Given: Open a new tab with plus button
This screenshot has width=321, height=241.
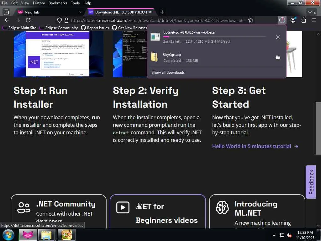Looking at the screenshot, I should 162,12.
